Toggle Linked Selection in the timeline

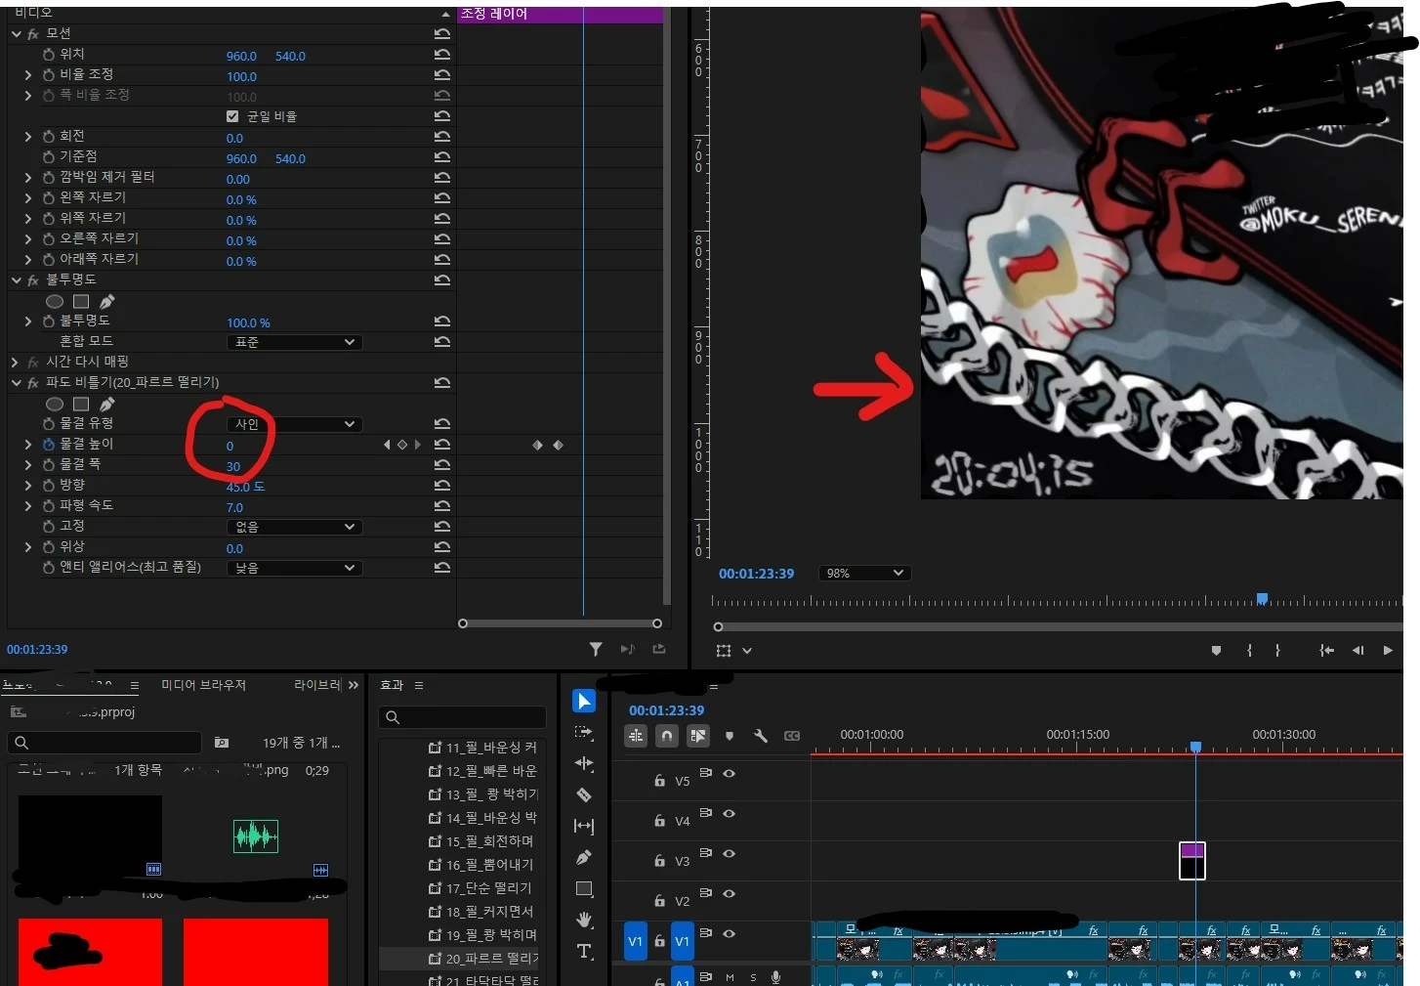pos(698,736)
